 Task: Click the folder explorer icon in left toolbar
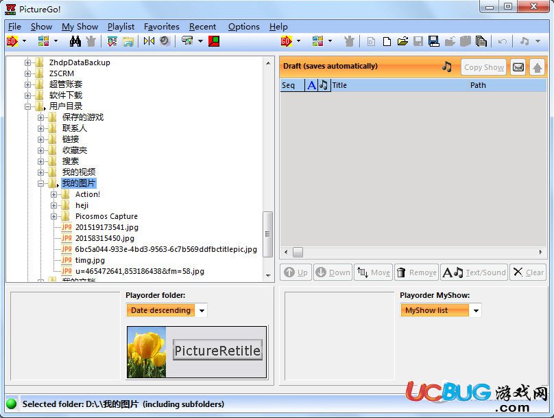coord(128,41)
